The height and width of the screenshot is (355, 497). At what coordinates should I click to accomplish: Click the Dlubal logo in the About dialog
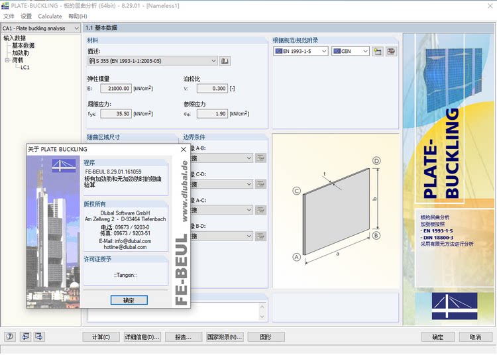click(x=64, y=166)
